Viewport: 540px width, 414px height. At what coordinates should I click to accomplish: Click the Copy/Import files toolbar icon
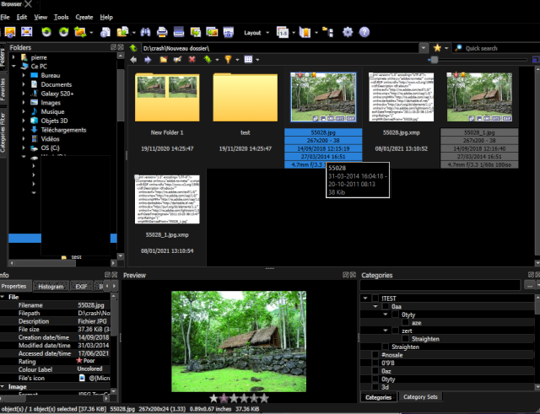[x=122, y=32]
